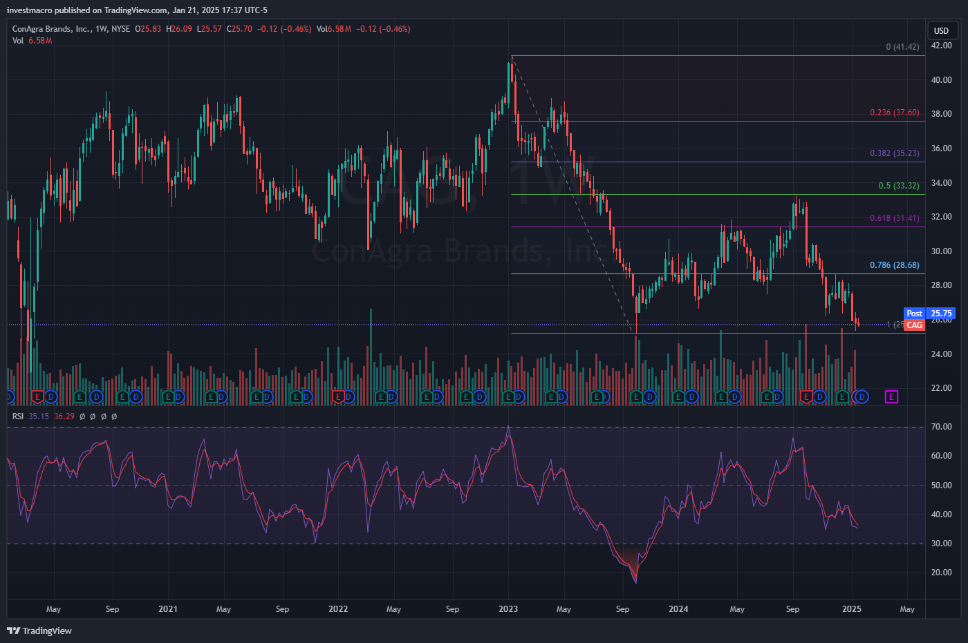Click red earnings marker near September 2024
The image size is (968, 643).
coord(806,396)
